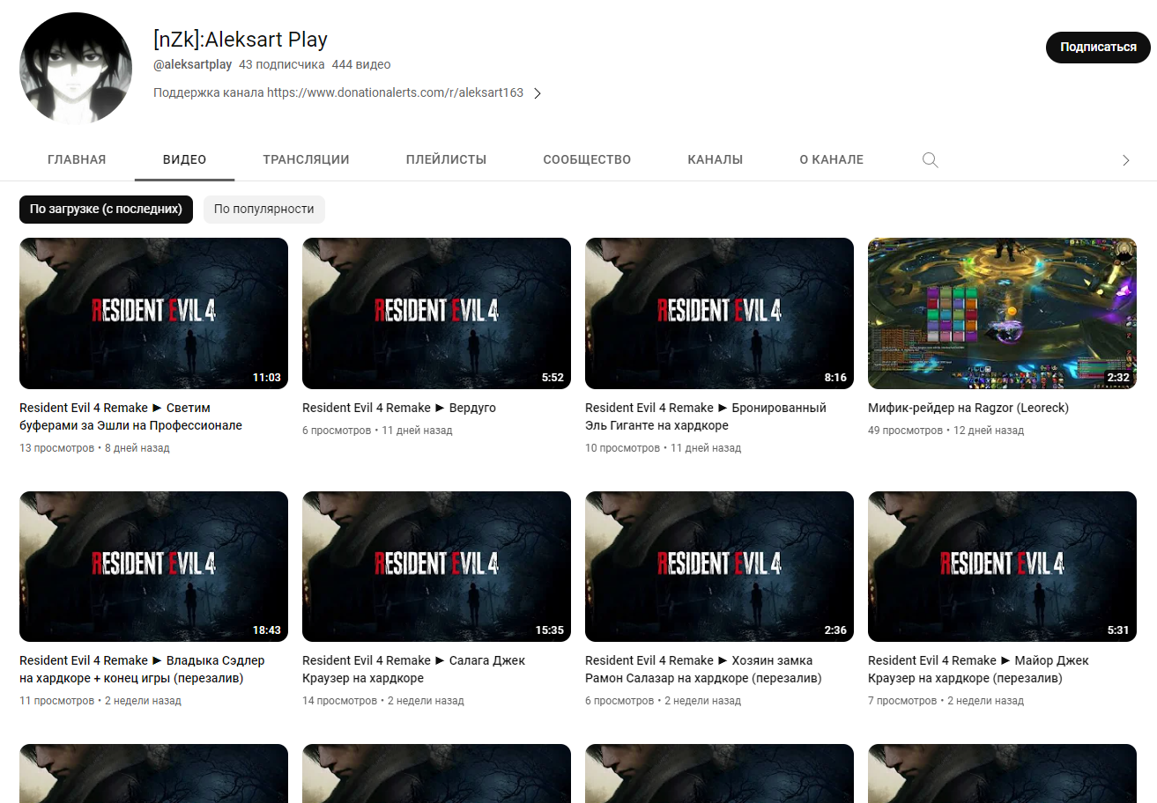Open the Aleksart Play channel avatar
Image resolution: width=1157 pixels, height=803 pixels.
tap(76, 69)
